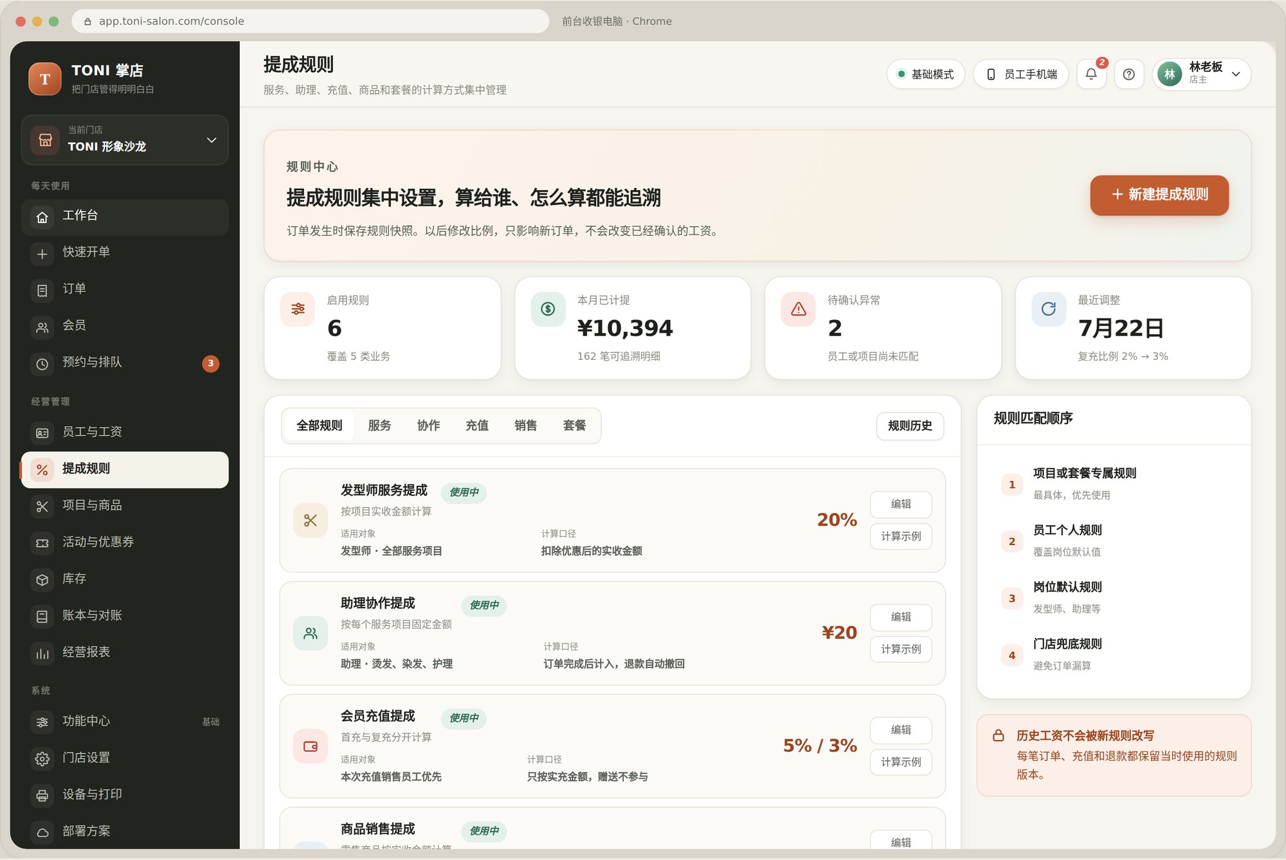This screenshot has height=860, width=1286.
Task: Click the 活动与优惠券 ticket icon
Action: click(x=42, y=543)
